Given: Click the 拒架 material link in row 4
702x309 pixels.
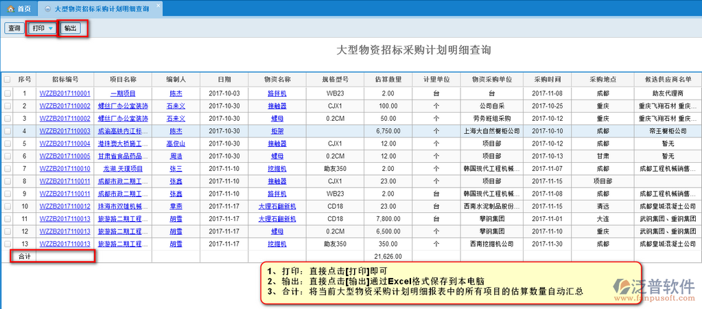Looking at the screenshot, I should [x=277, y=130].
